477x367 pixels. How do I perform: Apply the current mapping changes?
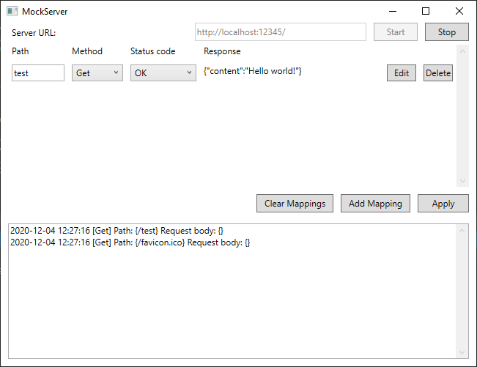coord(443,204)
